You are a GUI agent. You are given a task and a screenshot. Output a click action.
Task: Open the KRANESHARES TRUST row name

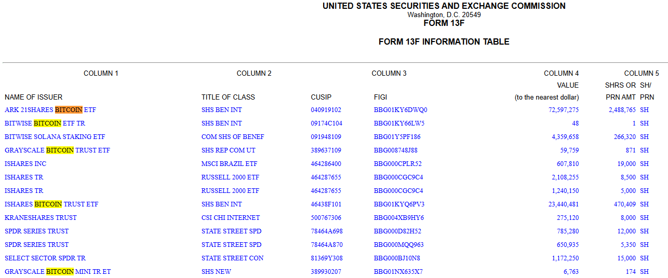[41, 218]
